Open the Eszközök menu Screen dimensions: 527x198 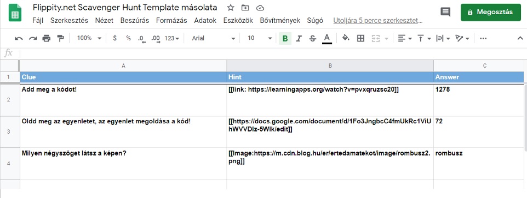[x=238, y=21]
